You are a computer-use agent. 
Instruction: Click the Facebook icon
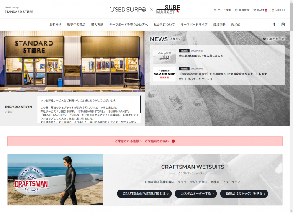point(274,24)
